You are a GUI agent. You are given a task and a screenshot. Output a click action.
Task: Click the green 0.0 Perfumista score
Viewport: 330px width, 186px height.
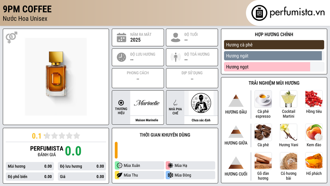tap(73, 151)
